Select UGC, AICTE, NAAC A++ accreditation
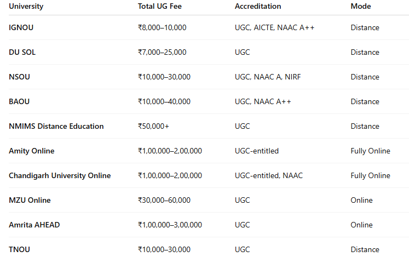Viewport: 409px width, 268px height. click(274, 27)
